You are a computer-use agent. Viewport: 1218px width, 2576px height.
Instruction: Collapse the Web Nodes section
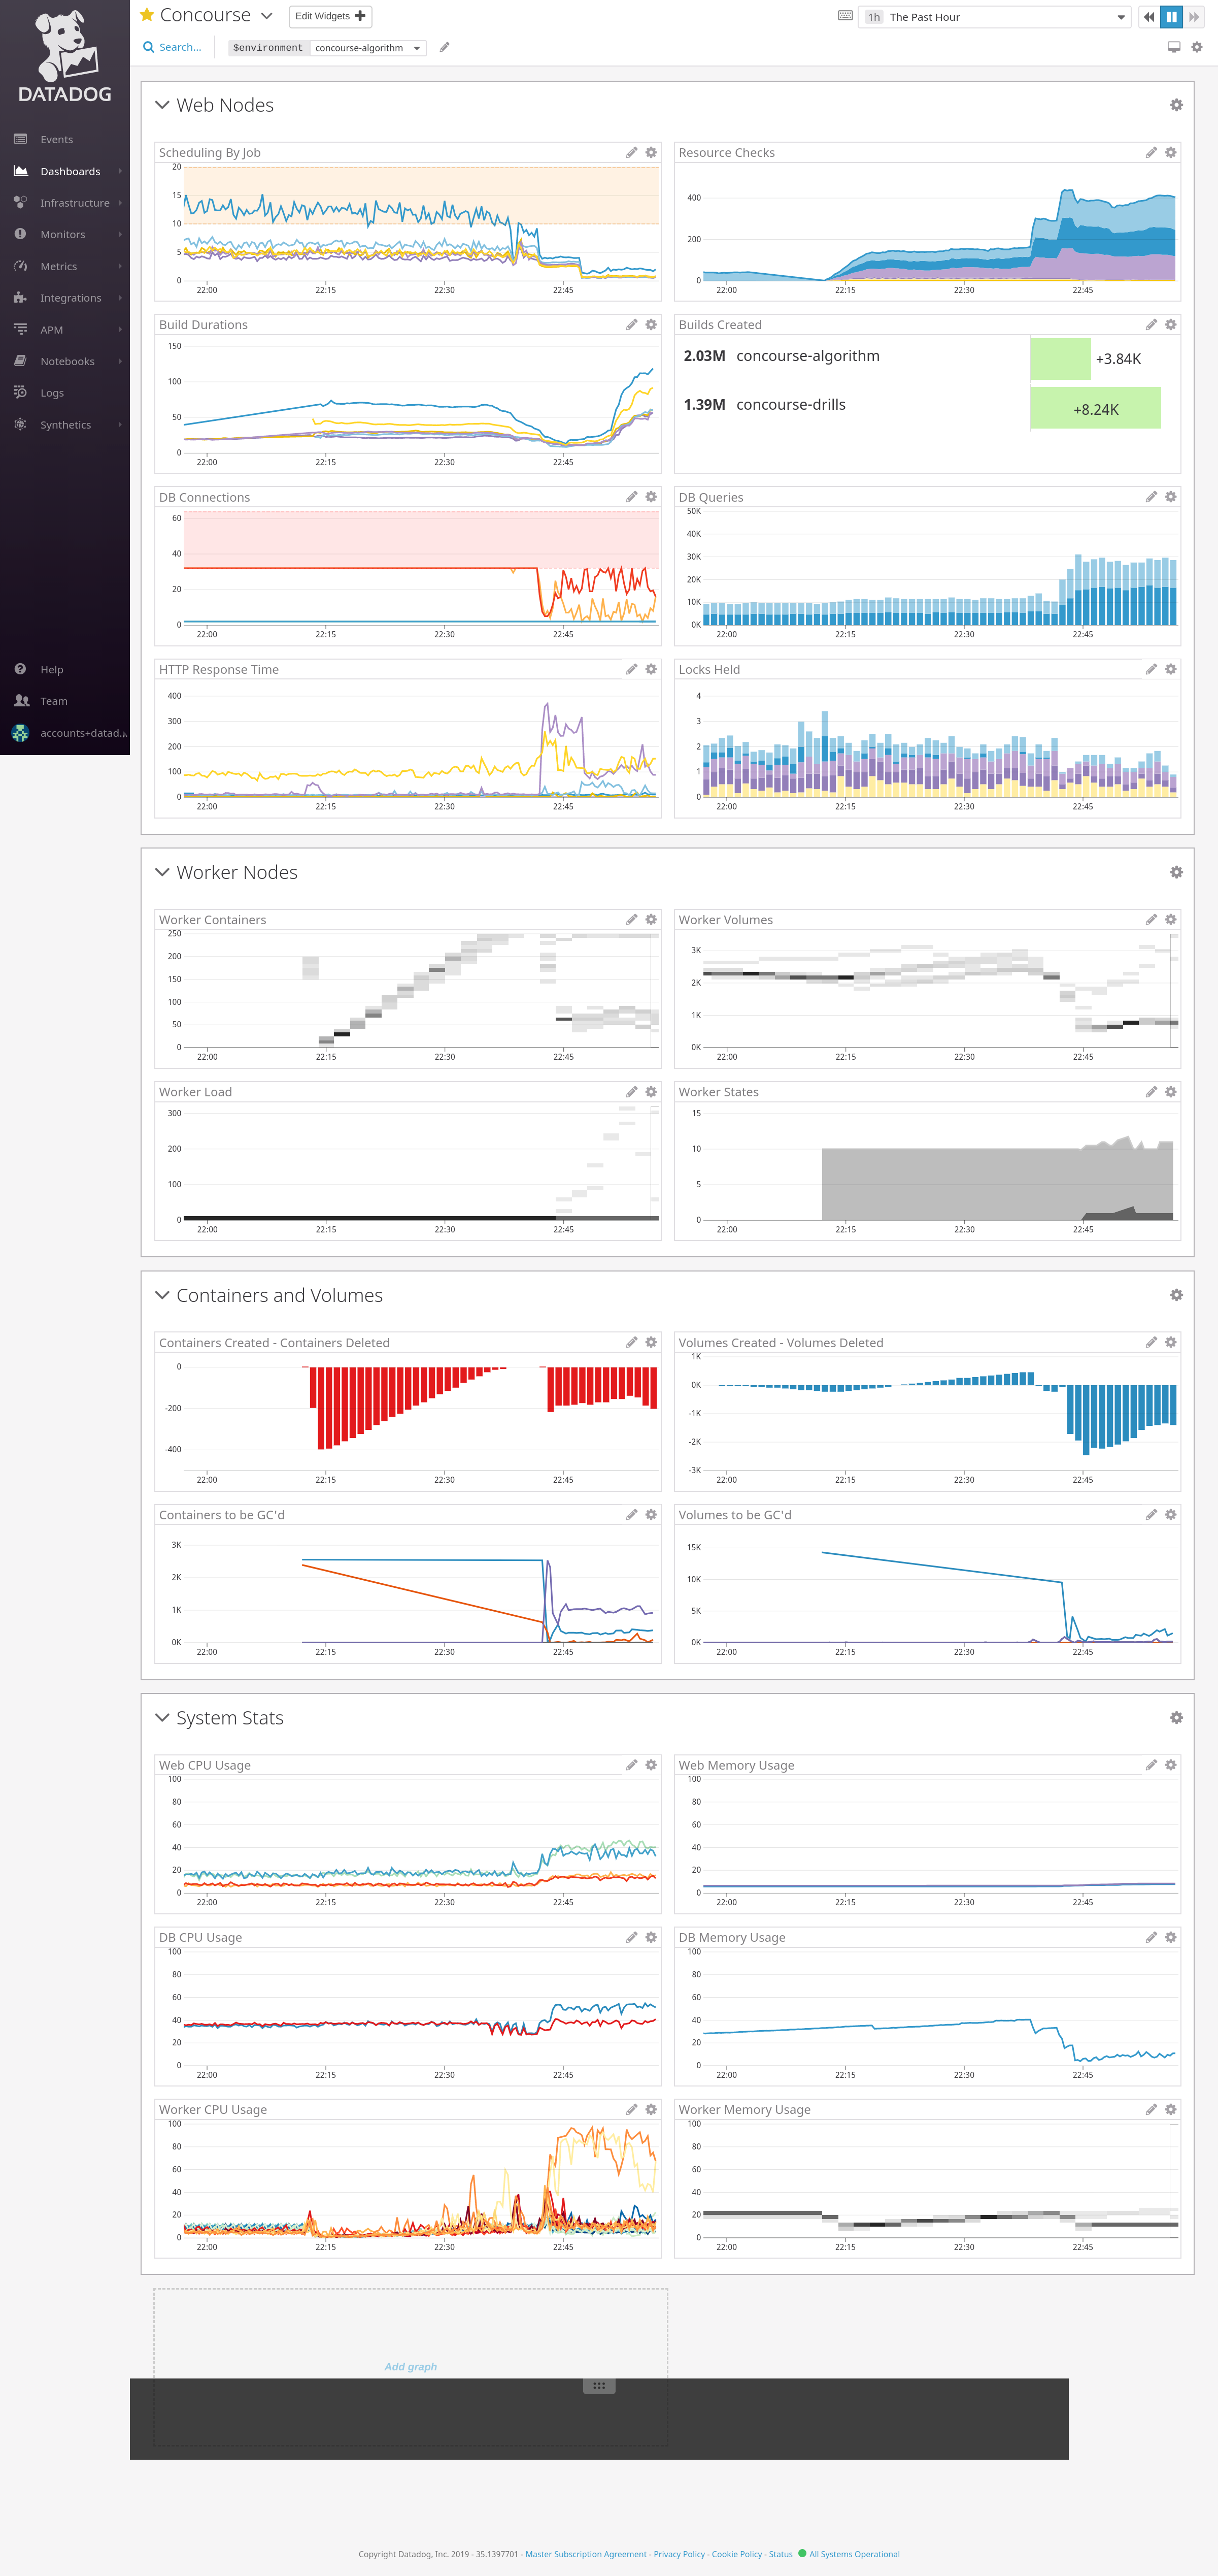163,105
